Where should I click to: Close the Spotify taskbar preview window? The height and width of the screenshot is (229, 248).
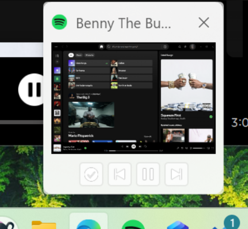coord(204,22)
